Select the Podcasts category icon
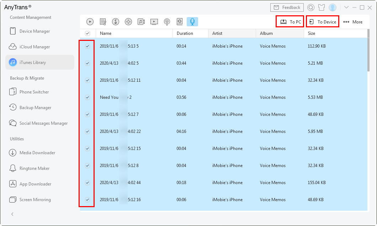 [167, 22]
